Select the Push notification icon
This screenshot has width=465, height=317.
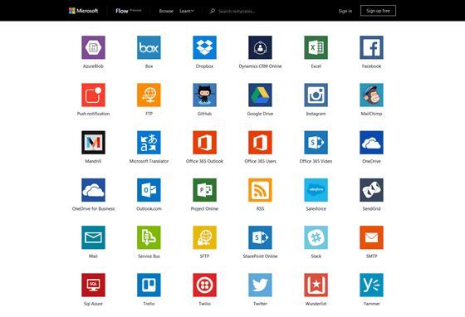93,95
